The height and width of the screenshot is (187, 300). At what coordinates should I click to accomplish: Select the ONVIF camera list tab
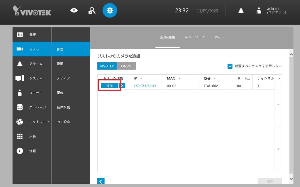[x=126, y=66]
